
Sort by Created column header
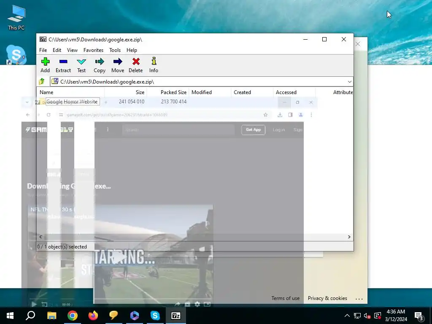coord(252,92)
